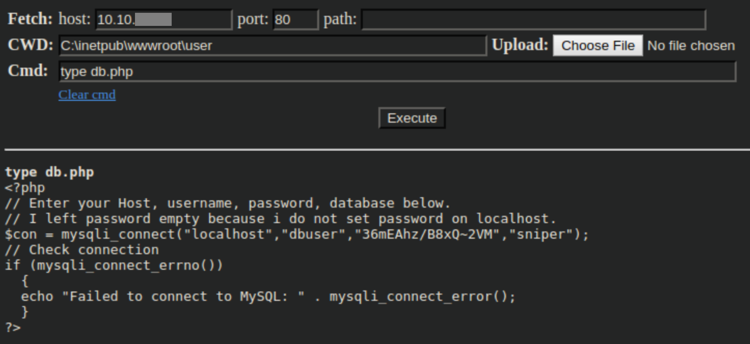The width and height of the screenshot is (750, 344).
Task: Click the closing ?> PHP tag
Action: point(13,327)
